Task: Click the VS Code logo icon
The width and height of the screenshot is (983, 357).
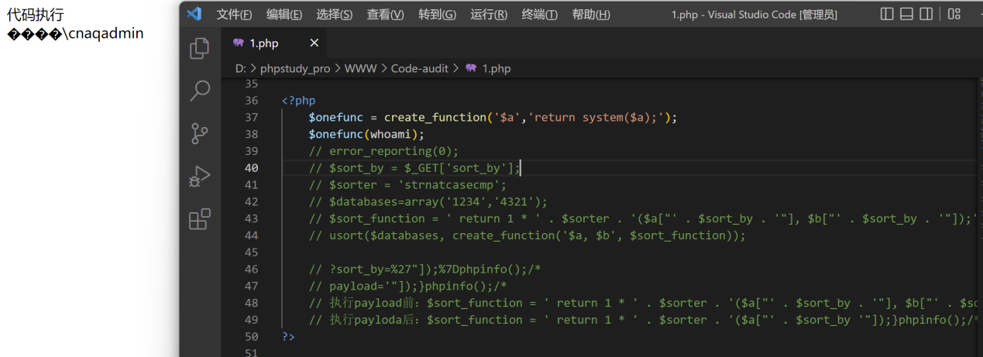Action: (194, 14)
